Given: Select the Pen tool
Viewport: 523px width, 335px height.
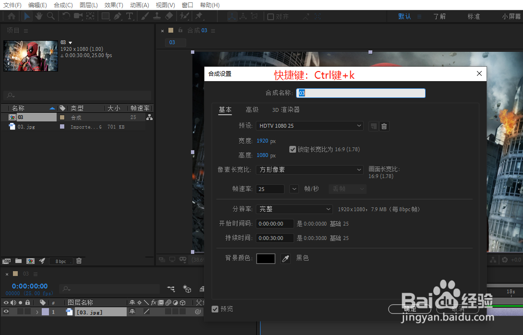Looking at the screenshot, I should tap(118, 16).
